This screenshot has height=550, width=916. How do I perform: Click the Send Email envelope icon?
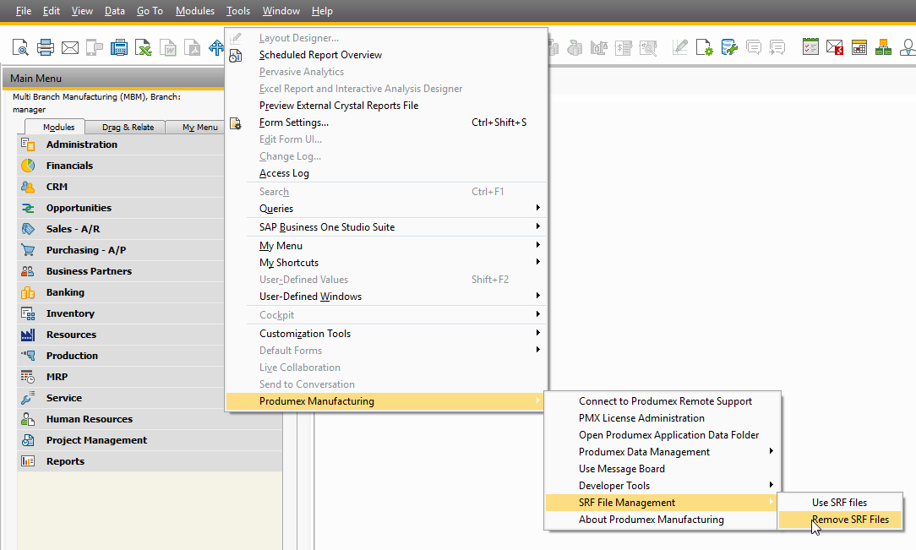70,47
